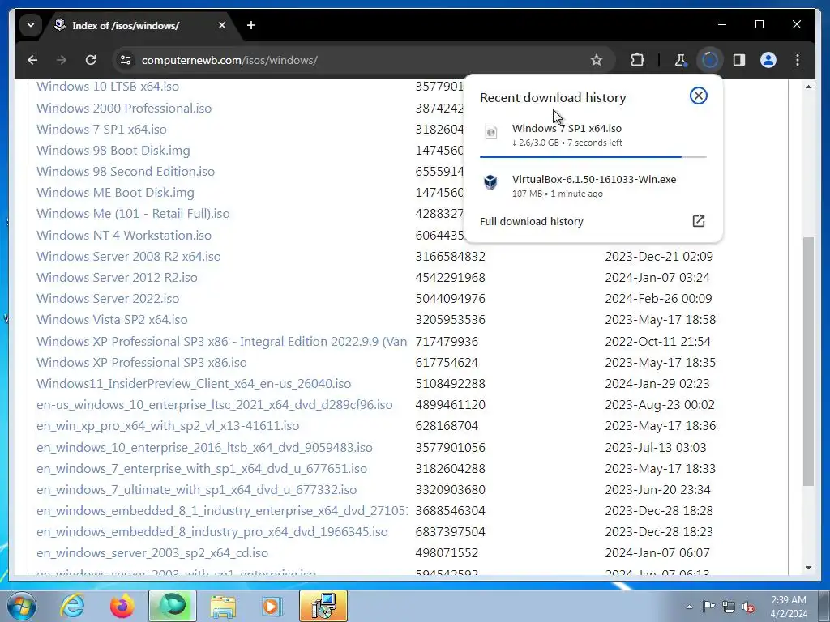Click the muted volume tray icon
The width and height of the screenshot is (830, 622).
pyautogui.click(x=748, y=607)
